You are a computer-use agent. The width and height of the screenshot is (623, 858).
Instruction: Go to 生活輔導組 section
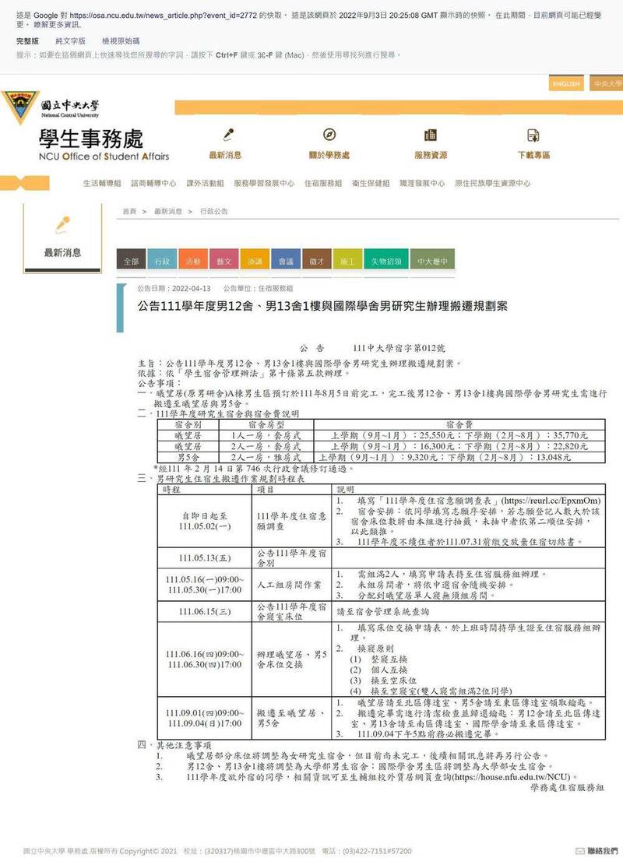102,183
